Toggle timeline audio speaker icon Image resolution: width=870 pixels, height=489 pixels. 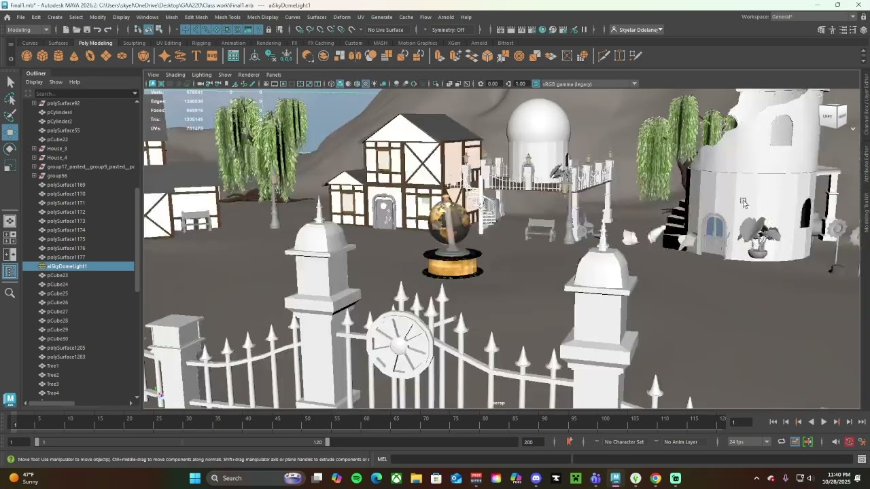click(835, 441)
